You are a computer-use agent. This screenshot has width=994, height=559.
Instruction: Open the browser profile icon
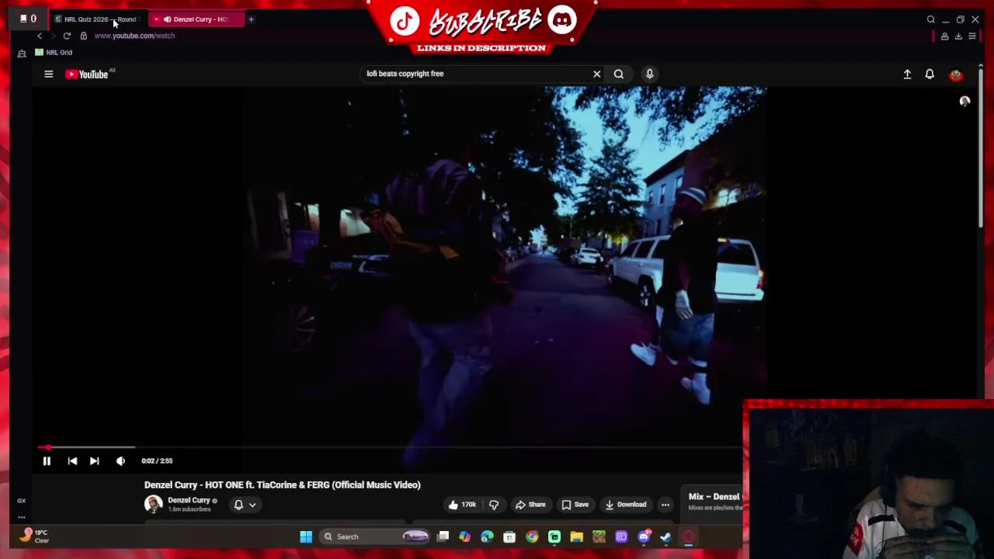(944, 36)
